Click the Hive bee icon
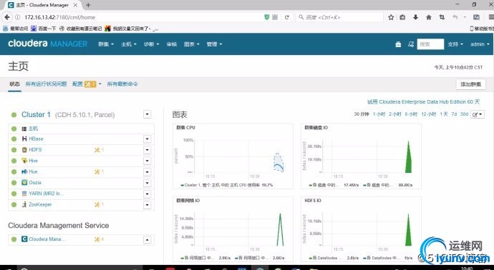 [24, 161]
